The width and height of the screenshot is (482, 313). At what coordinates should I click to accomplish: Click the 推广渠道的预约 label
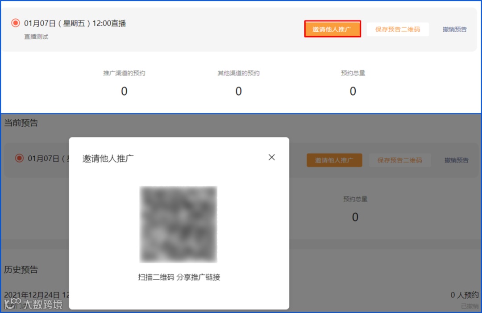(124, 73)
